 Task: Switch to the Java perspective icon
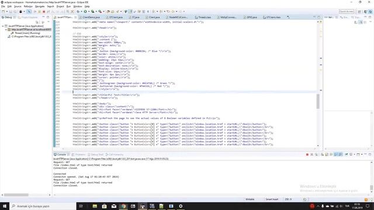click(365, 12)
